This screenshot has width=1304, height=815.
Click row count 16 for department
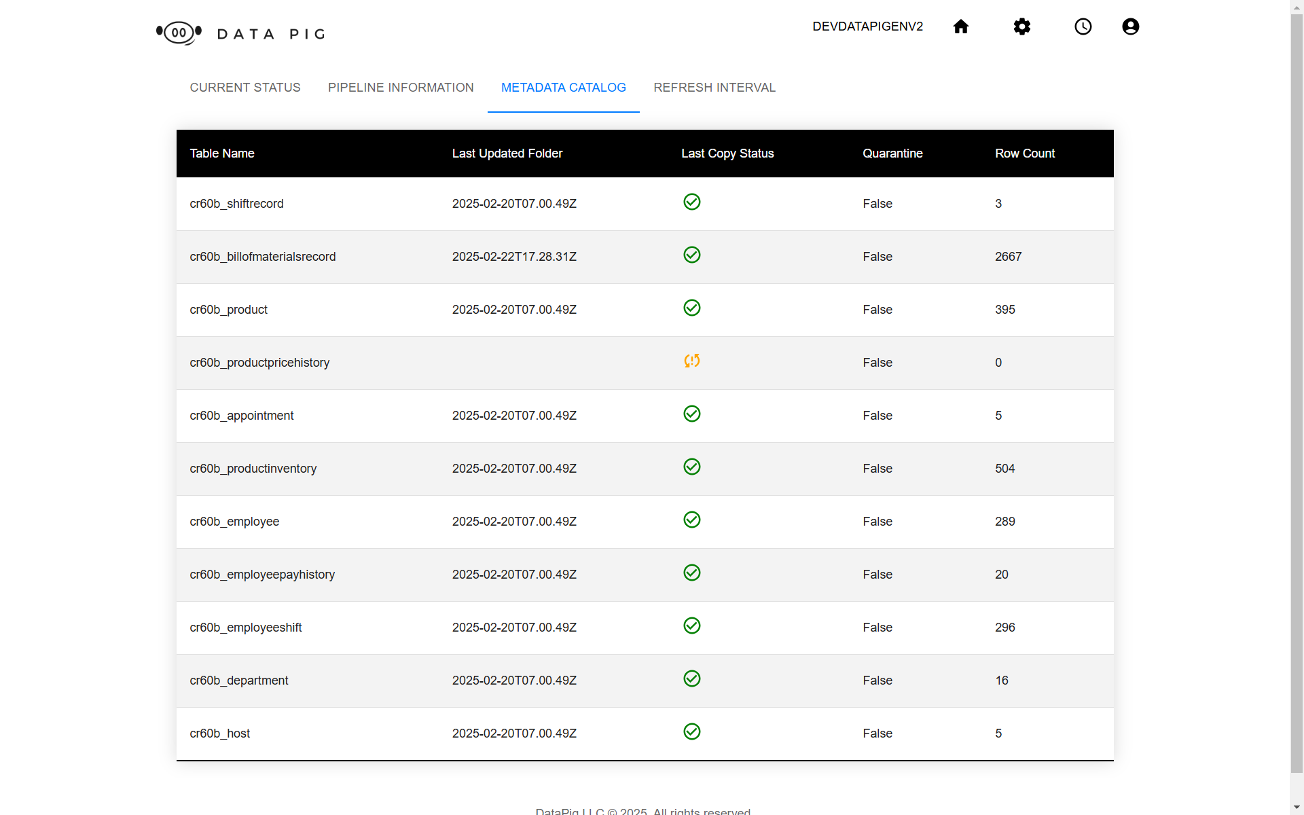pos(1002,681)
